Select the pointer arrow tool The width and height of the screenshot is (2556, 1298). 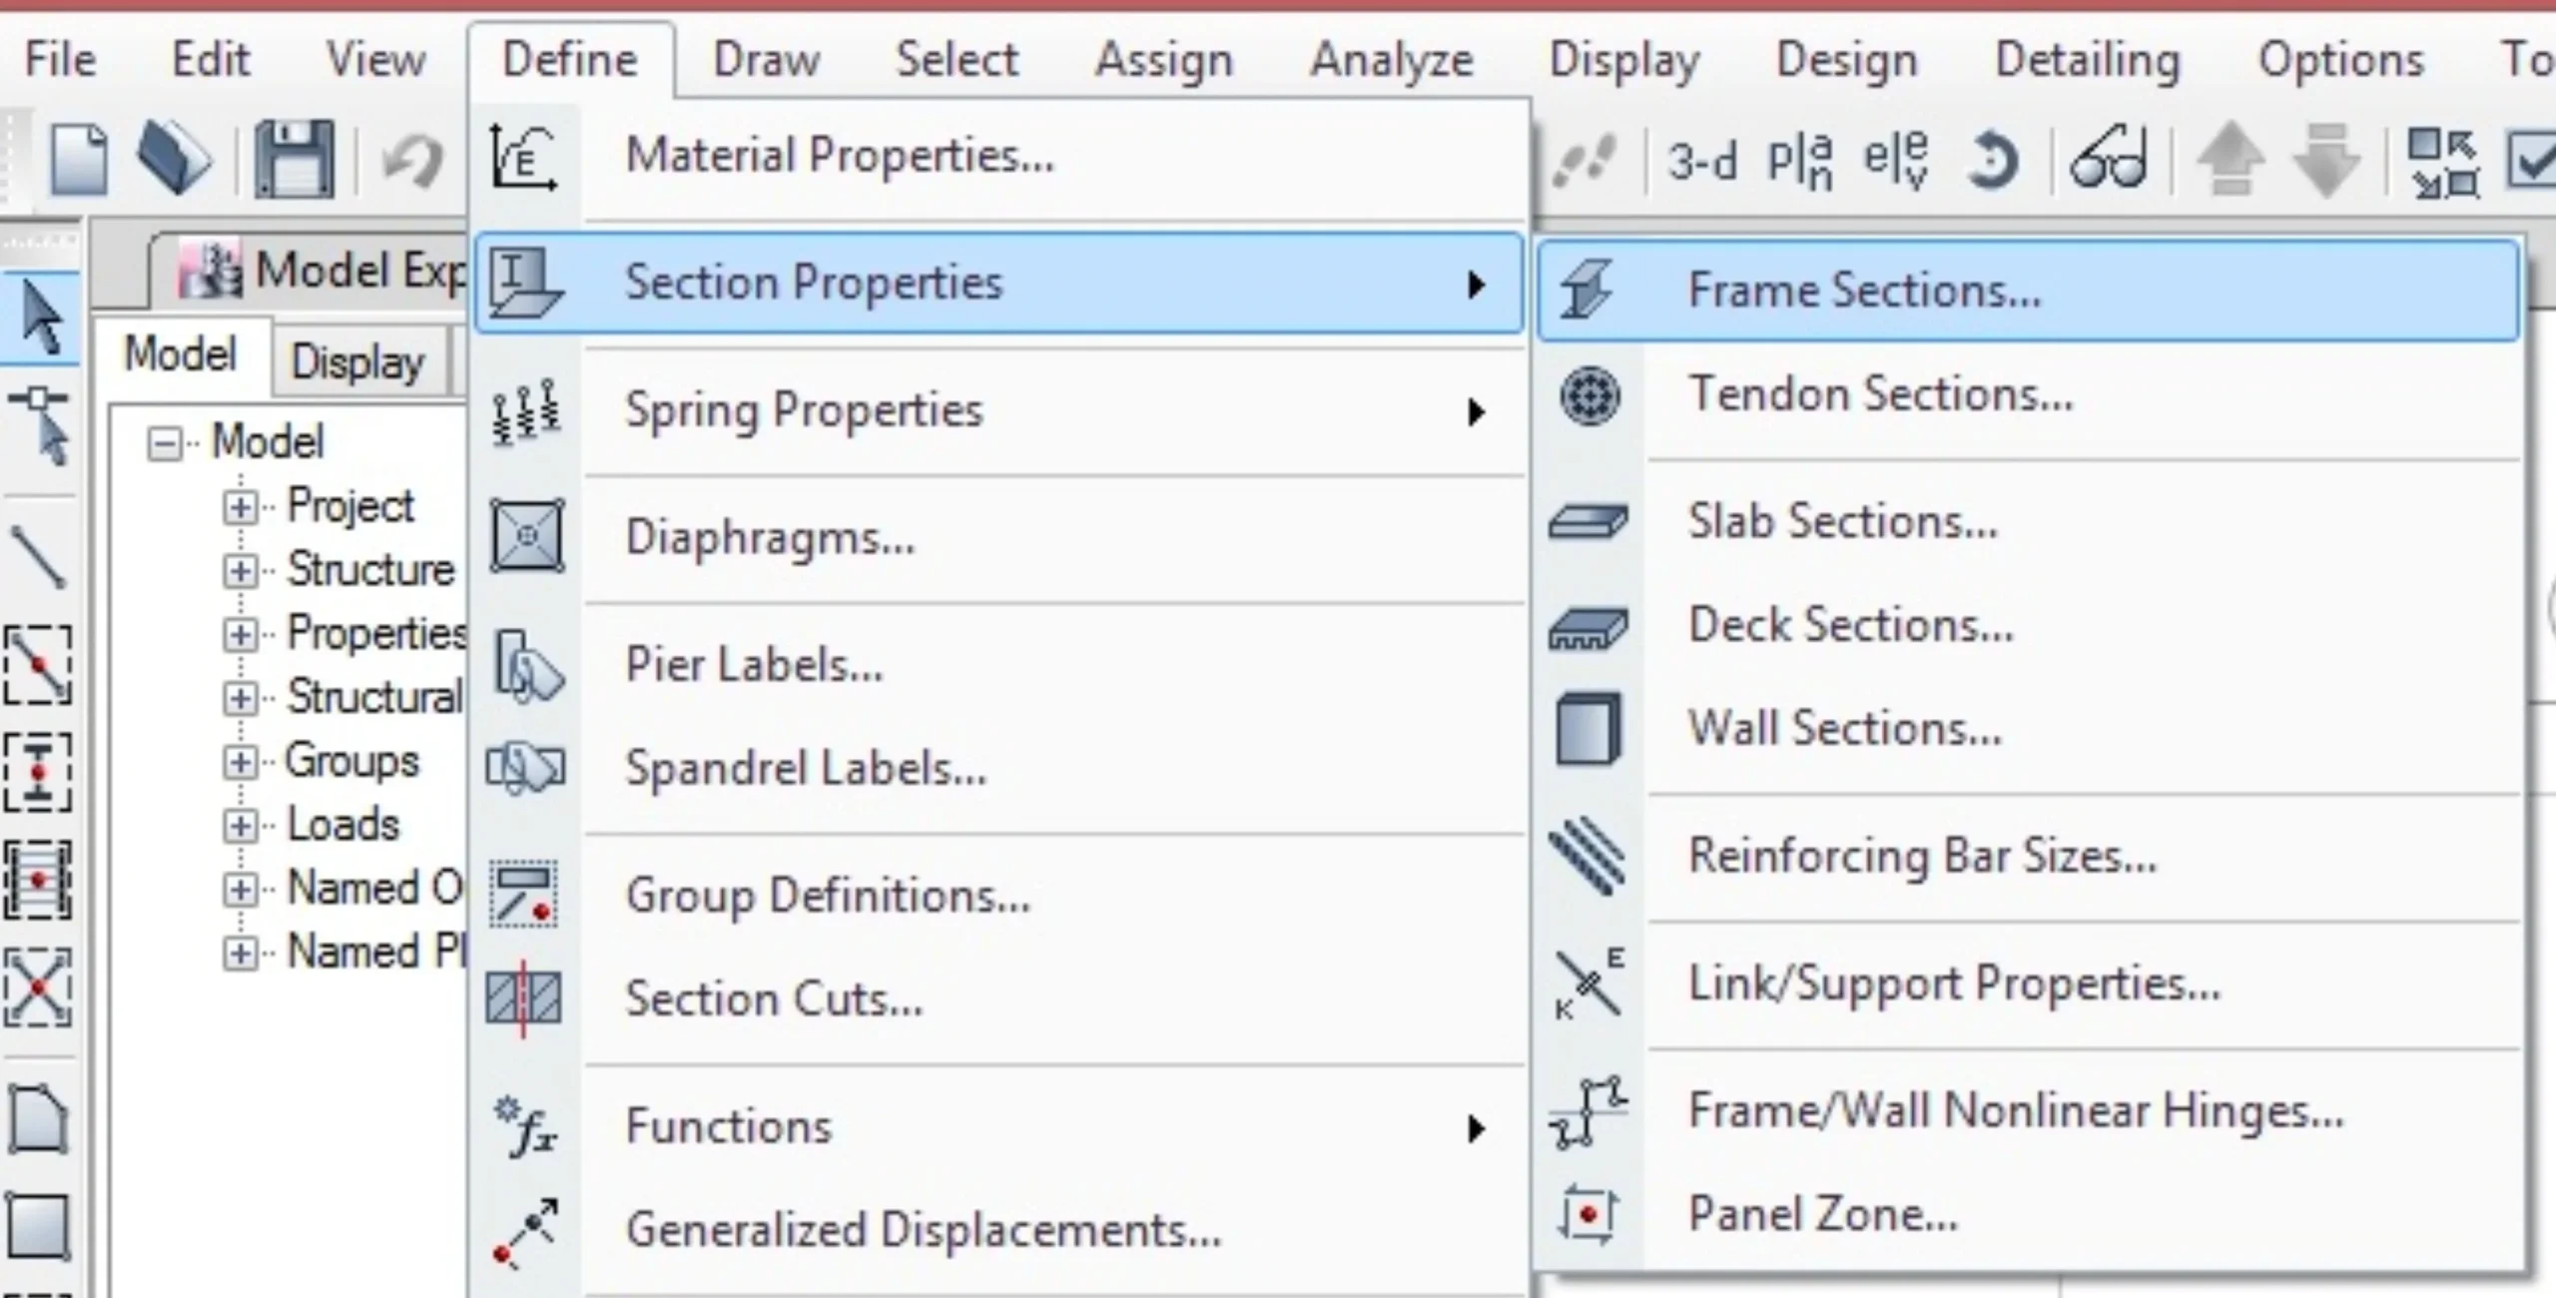[40, 318]
